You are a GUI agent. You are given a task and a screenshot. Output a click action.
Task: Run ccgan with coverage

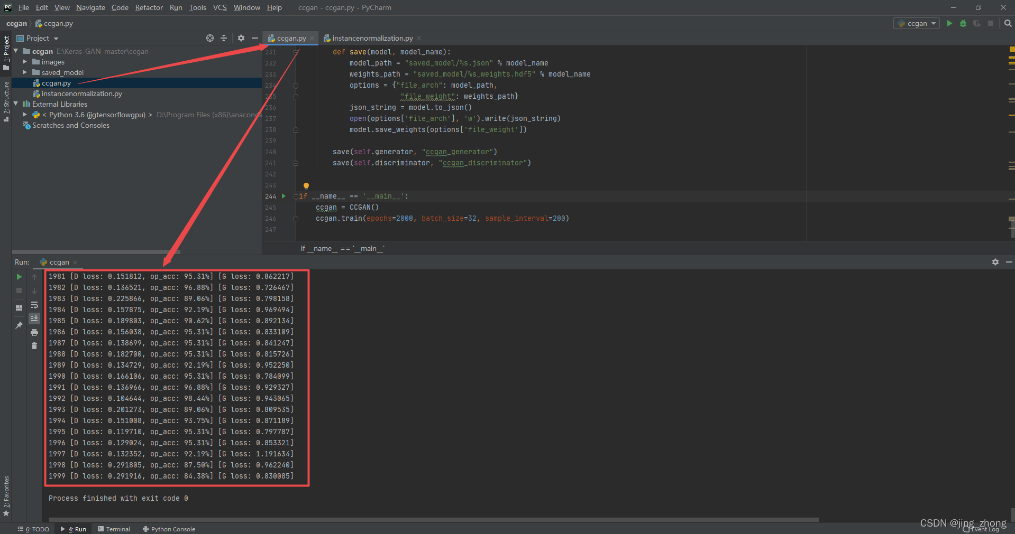977,23
